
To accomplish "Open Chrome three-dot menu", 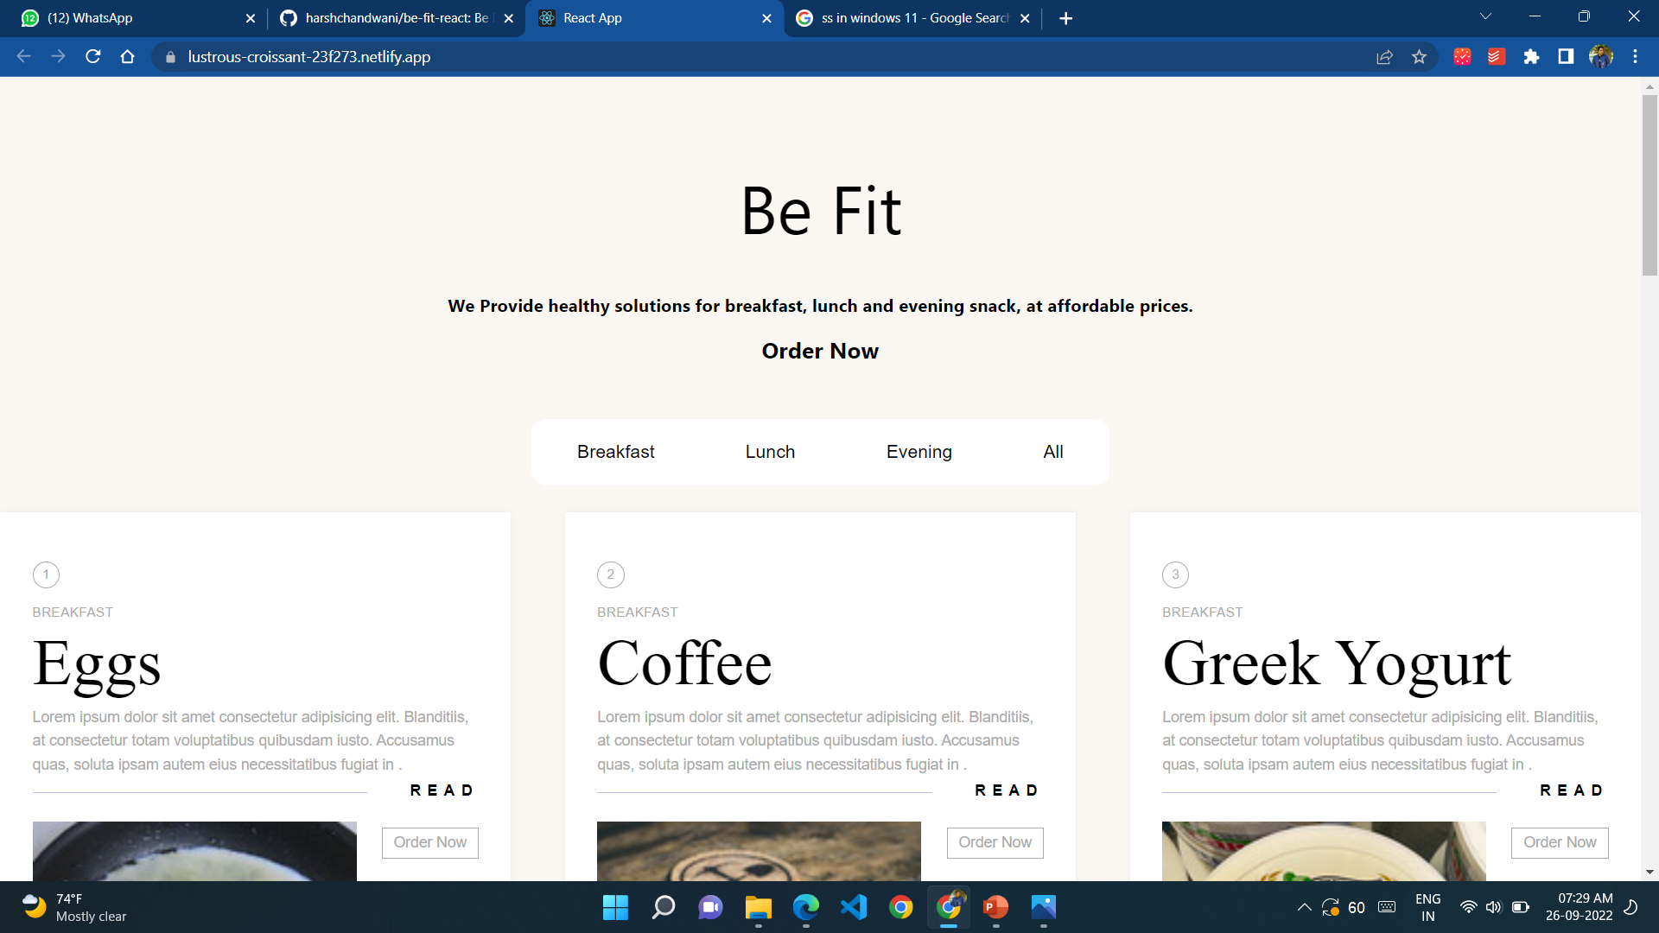I will (x=1635, y=57).
